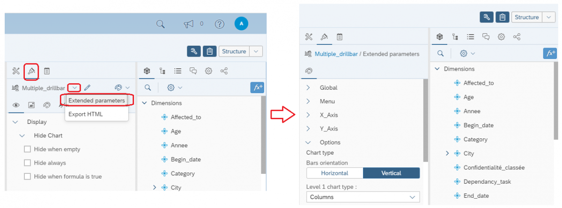The width and height of the screenshot is (562, 208).
Task: Expand the X_Axis section
Action: tap(308, 115)
